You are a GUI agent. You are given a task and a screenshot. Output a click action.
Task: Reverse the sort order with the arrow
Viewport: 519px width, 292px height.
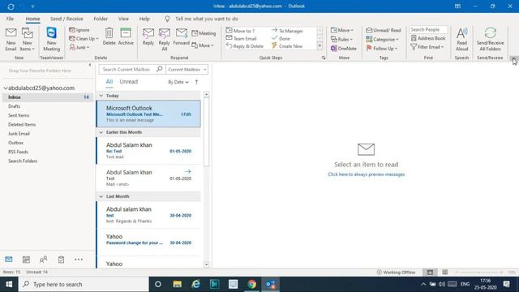click(196, 82)
